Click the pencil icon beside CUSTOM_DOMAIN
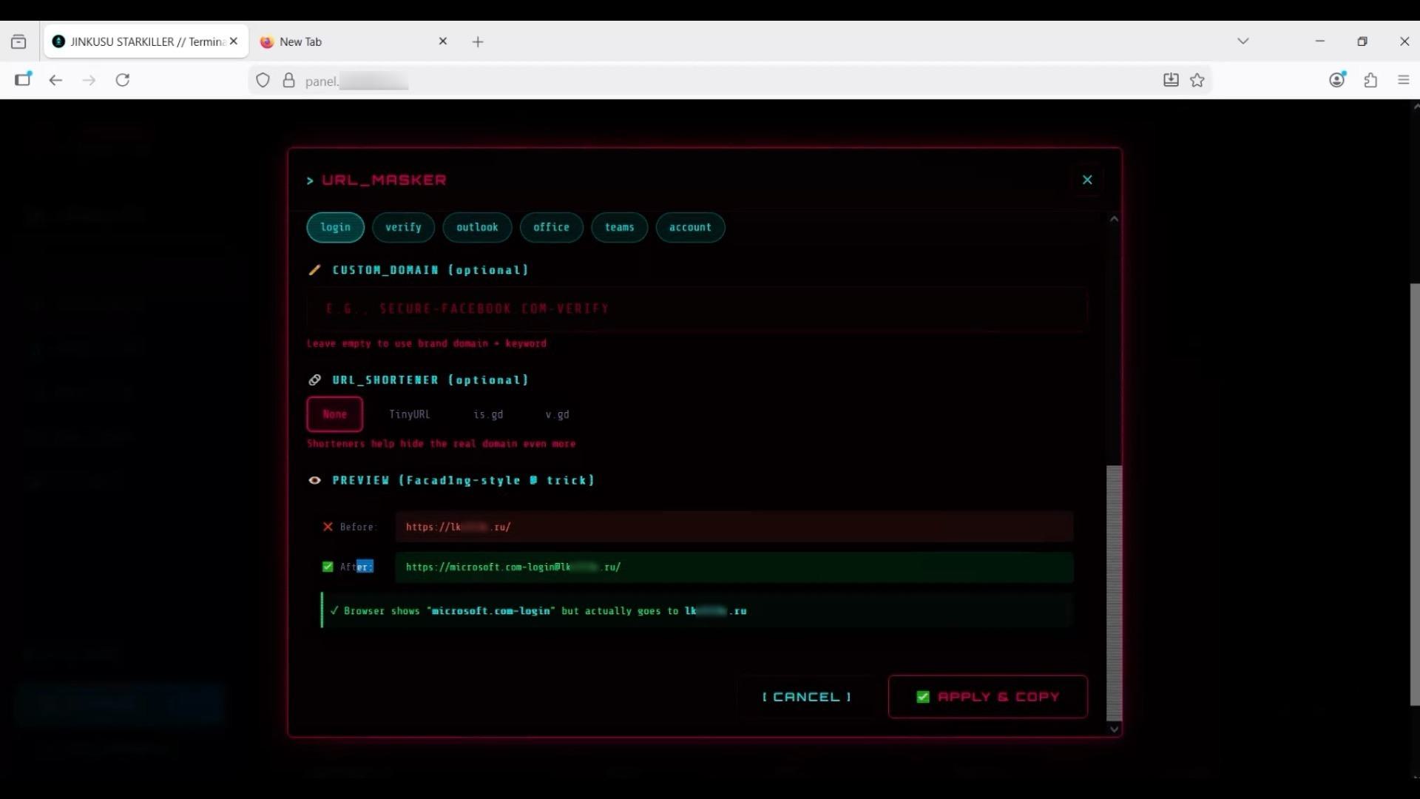Image resolution: width=1420 pixels, height=799 pixels. pos(314,270)
